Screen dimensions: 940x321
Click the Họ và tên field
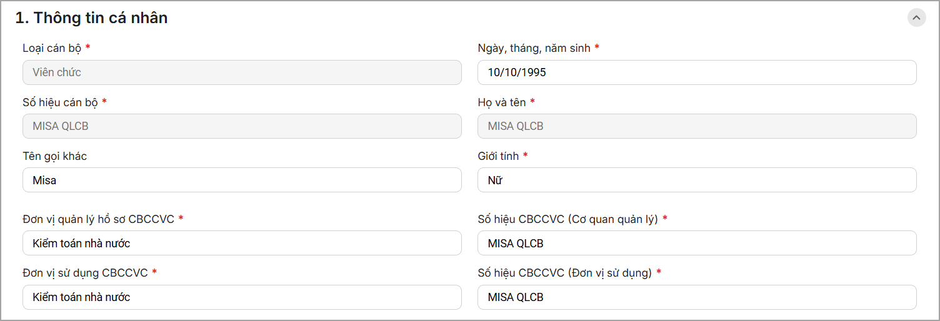pyautogui.click(x=697, y=126)
